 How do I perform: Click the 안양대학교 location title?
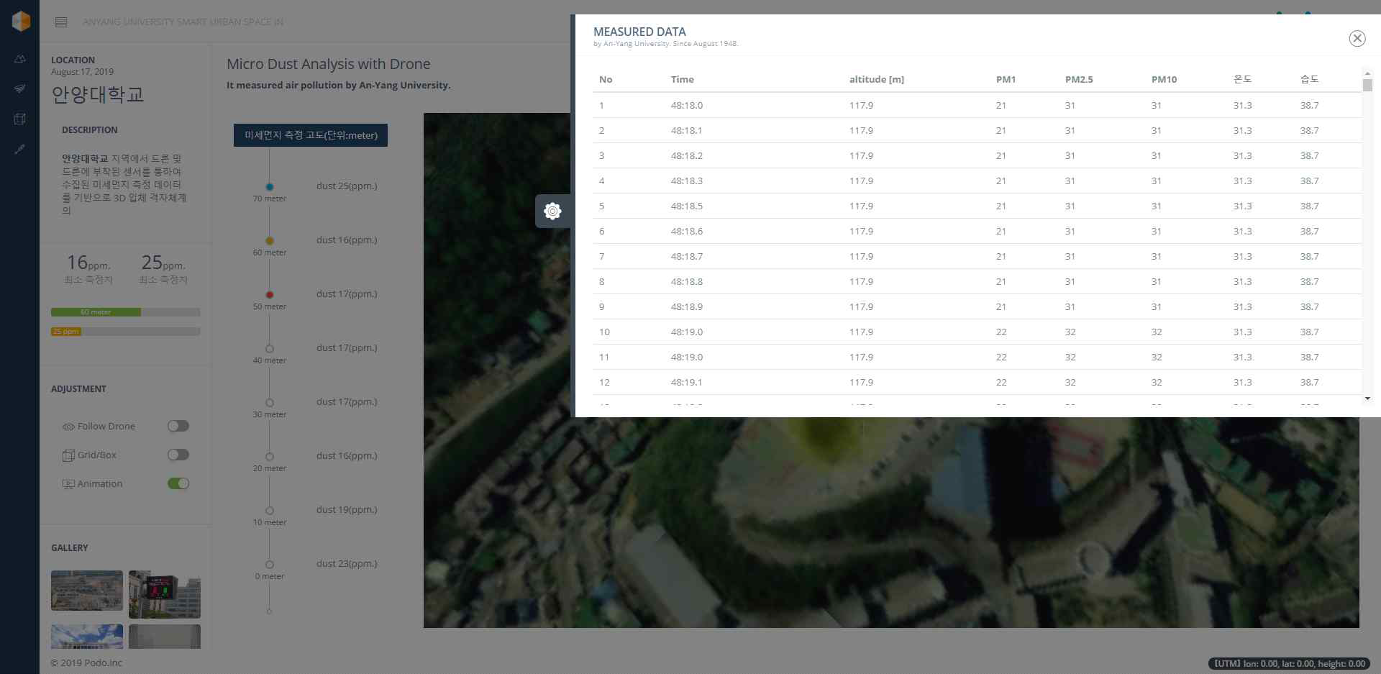[x=98, y=94]
